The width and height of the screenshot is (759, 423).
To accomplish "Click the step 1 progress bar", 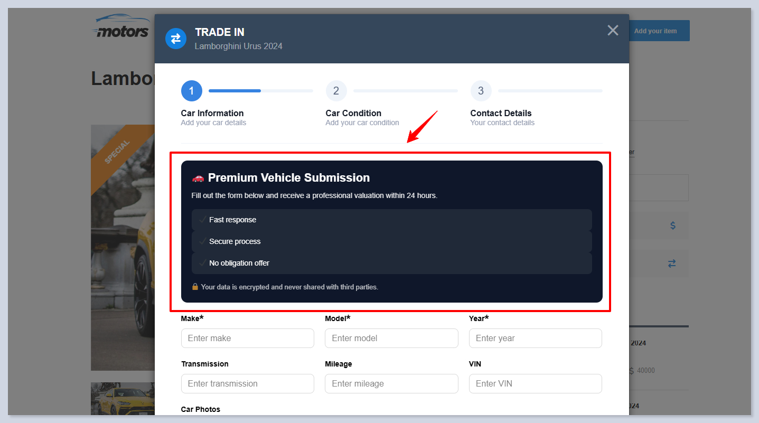I will tap(260, 91).
